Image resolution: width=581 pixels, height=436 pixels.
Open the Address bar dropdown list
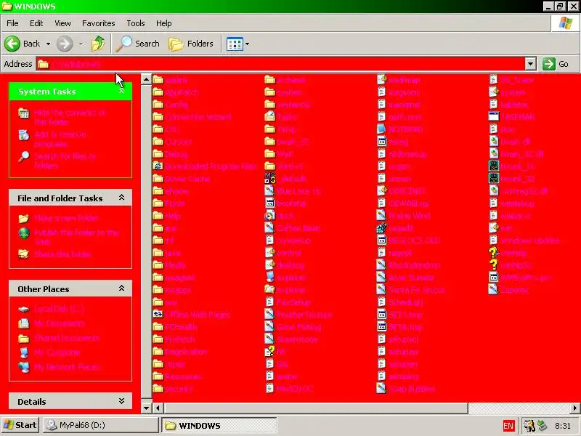coord(530,64)
